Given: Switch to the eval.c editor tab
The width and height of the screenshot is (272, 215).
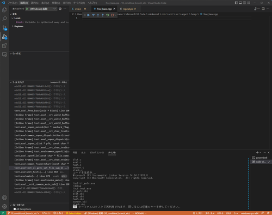Looking at the screenshot, I should [x=78, y=9].
